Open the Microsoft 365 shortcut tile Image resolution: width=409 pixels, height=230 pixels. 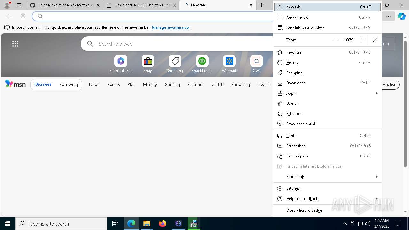121,64
